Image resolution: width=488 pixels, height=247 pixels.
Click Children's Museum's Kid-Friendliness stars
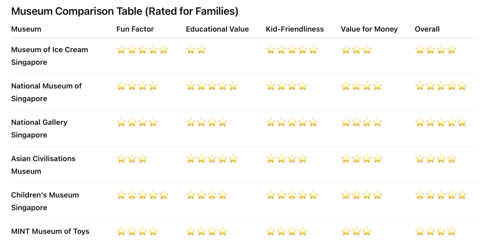click(x=292, y=195)
